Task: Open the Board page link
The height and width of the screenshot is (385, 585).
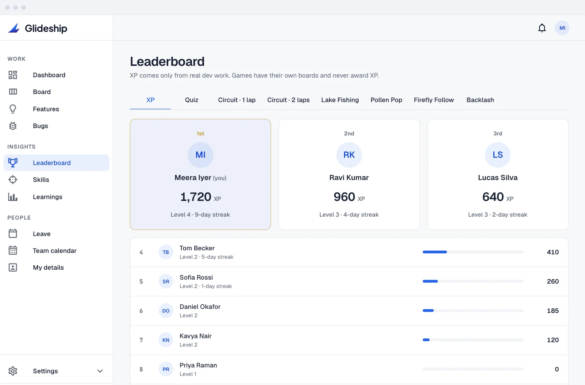Action: (x=56, y=92)
